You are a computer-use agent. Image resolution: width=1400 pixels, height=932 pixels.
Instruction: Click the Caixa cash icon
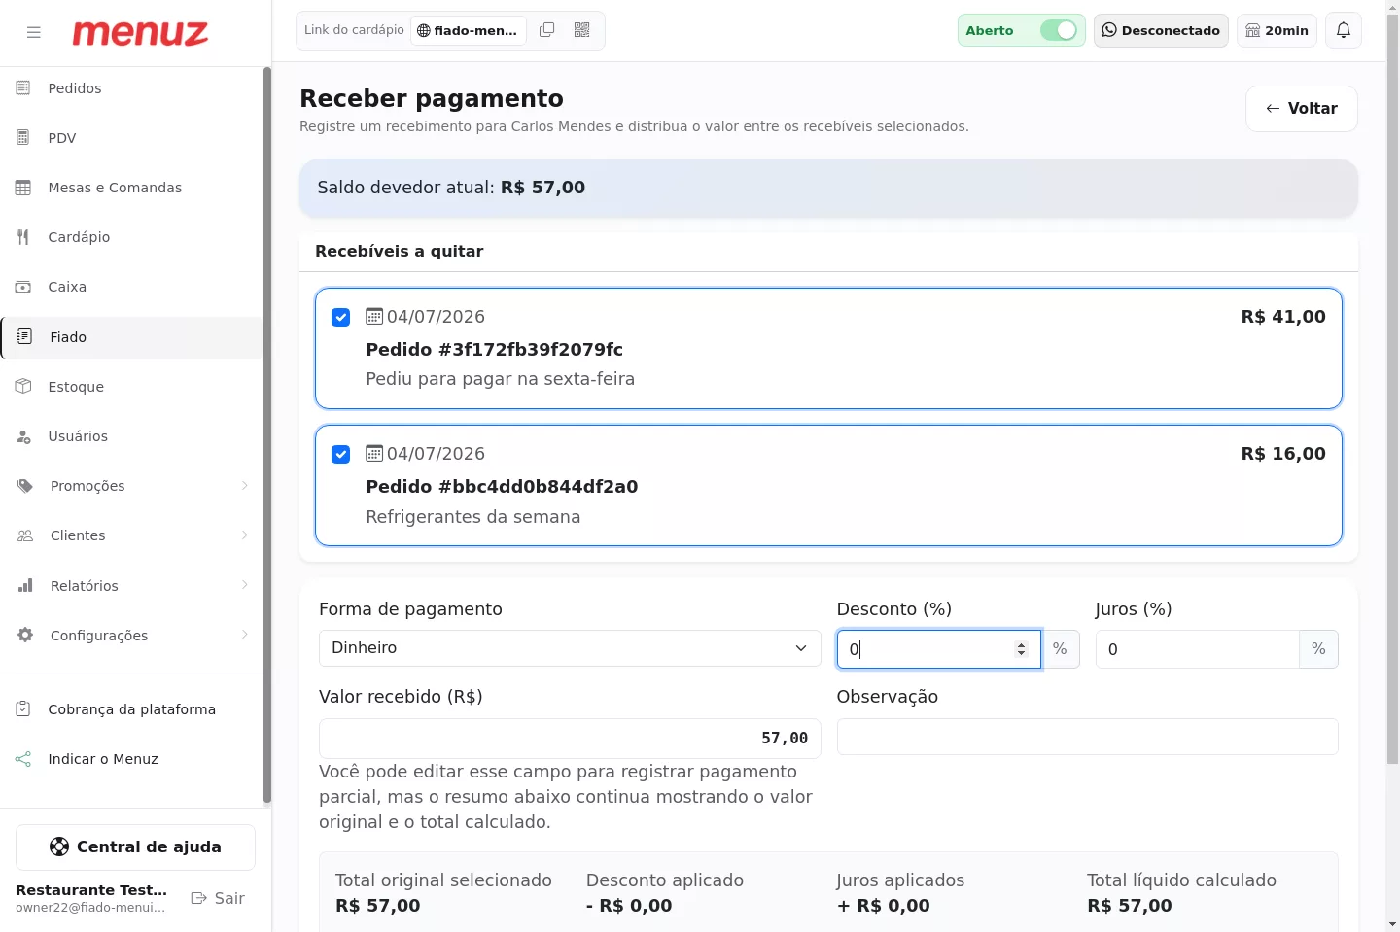[x=23, y=287]
